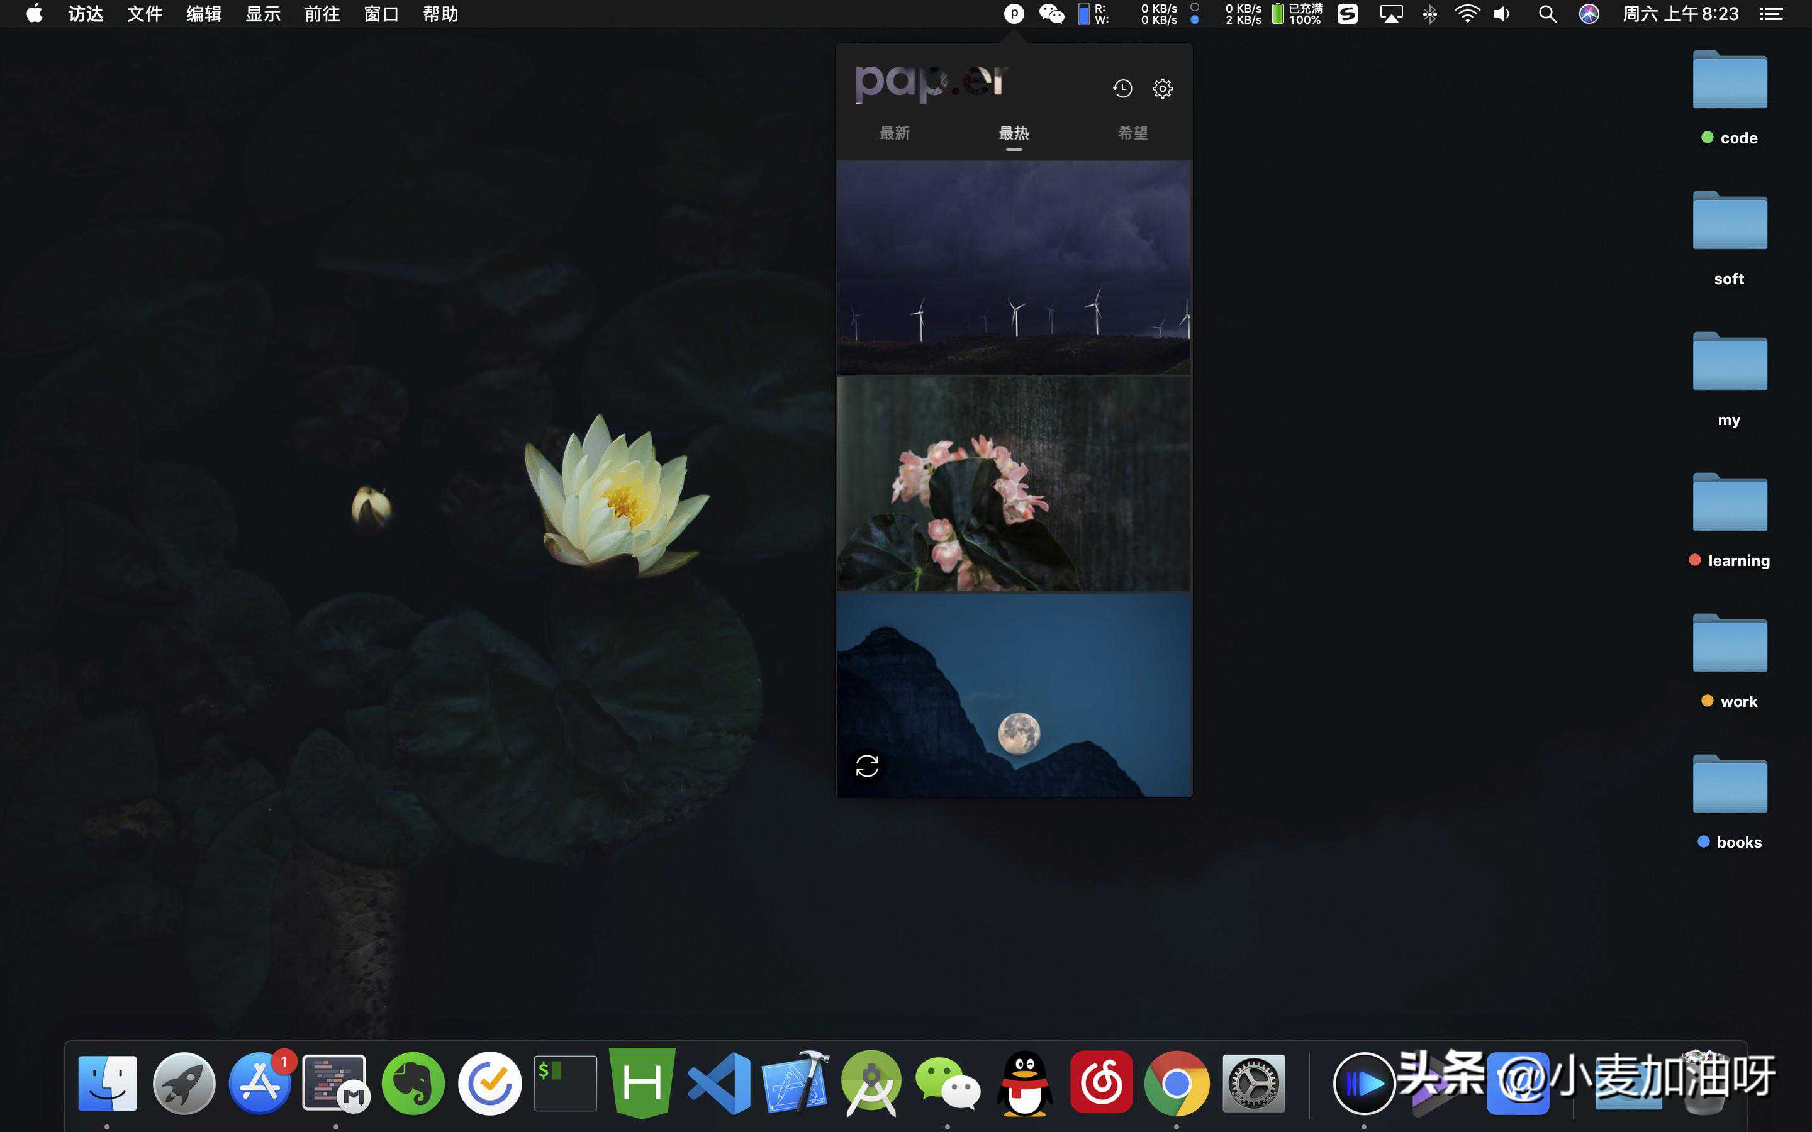Open the 文件 menu

coord(145,13)
